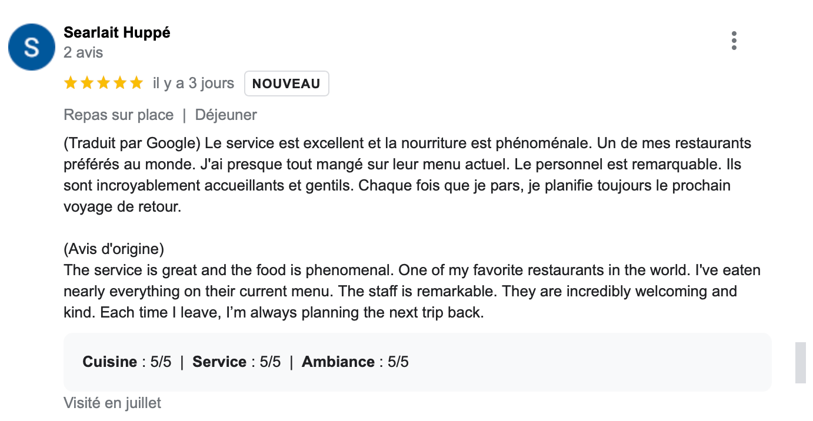Click the "2 avis" reviewer count
The height and width of the screenshot is (421, 813).
83,53
